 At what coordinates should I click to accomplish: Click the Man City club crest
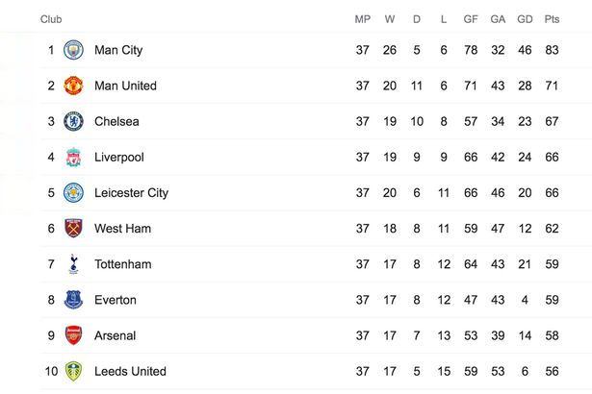coord(73,50)
